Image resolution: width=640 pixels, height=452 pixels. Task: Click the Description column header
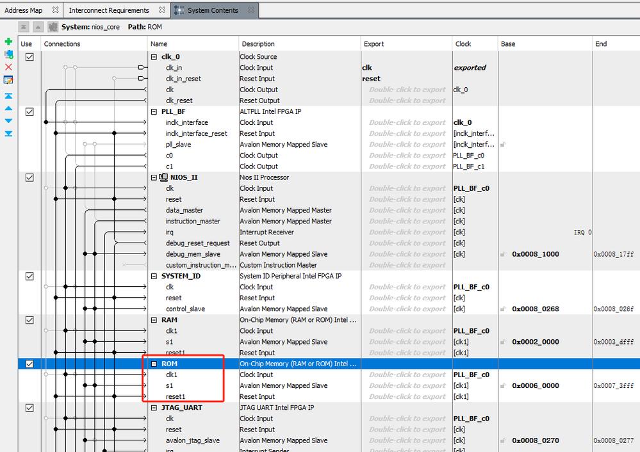300,44
